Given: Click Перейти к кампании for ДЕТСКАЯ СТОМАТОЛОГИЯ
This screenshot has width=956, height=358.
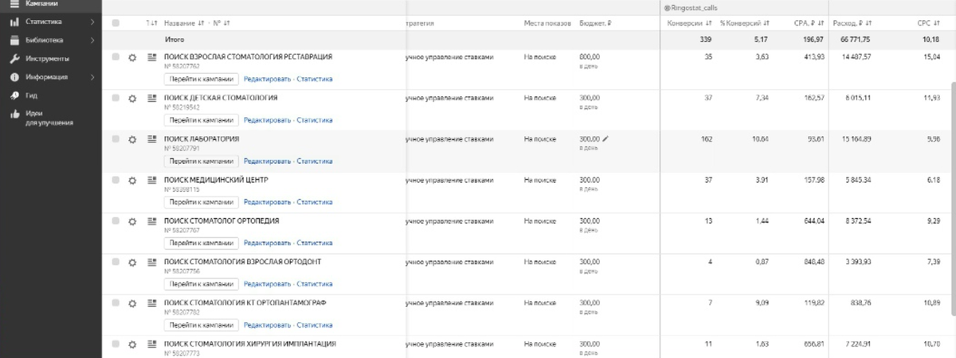Looking at the screenshot, I should pyautogui.click(x=201, y=120).
